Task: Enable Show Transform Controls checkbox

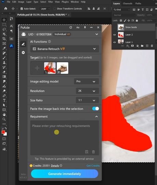Action: click(x=55, y=9)
